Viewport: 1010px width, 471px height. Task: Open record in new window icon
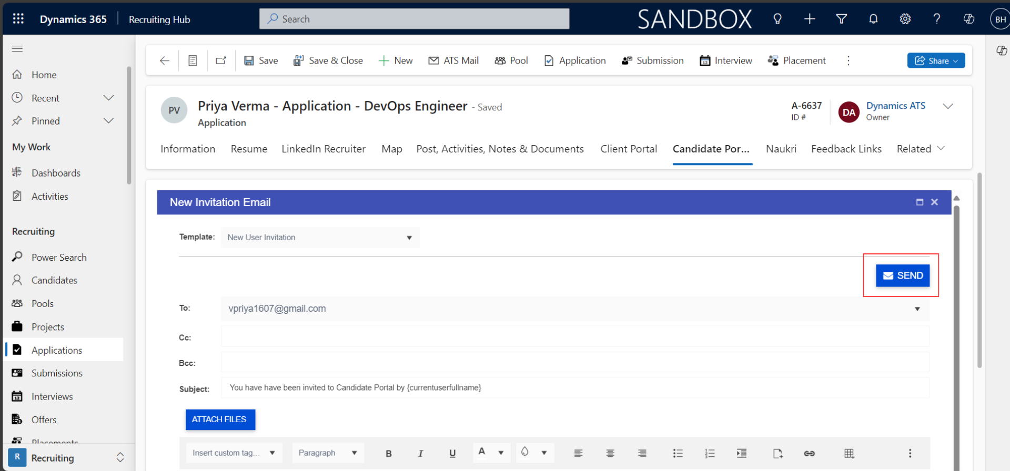click(x=221, y=60)
